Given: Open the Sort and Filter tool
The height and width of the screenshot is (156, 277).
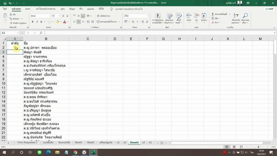Looking at the screenshot, I should point(236,18).
